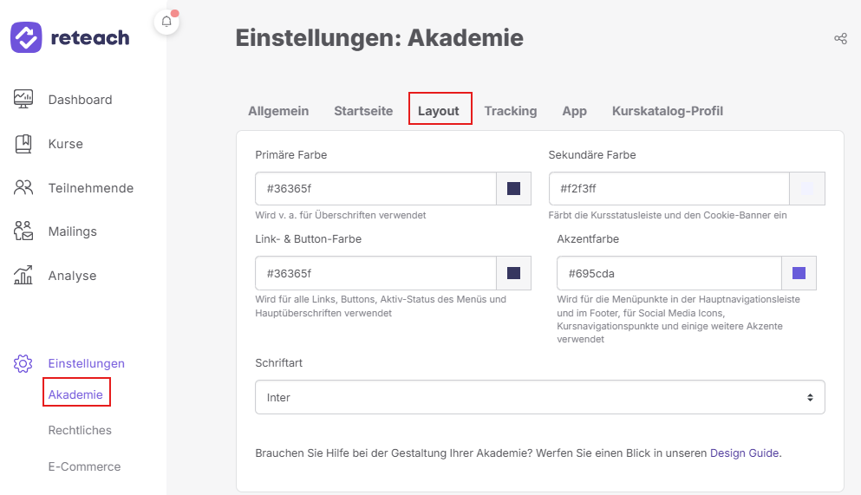Click the Analyse chart icon

click(23, 275)
